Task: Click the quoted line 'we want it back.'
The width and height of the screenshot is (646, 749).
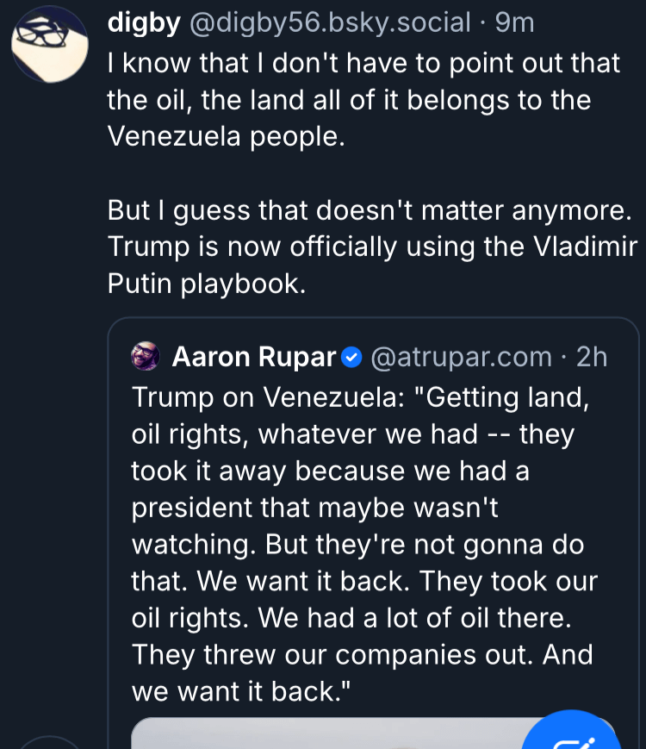Action: click(233, 691)
